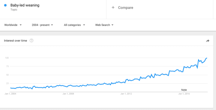Click the 100 value on the y-axis
Viewport: 216px width, 110px height.
pos(7,58)
